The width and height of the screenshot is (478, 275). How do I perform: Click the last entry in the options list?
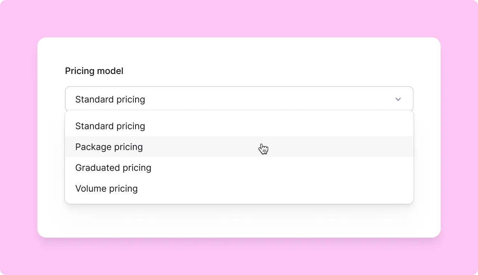click(x=106, y=189)
